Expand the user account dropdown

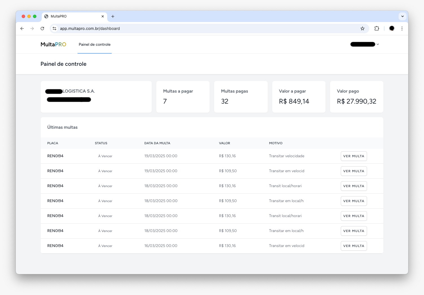coord(365,44)
